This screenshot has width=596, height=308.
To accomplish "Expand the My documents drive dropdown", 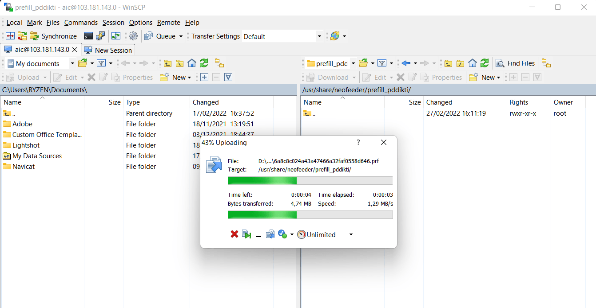I will click(72, 63).
